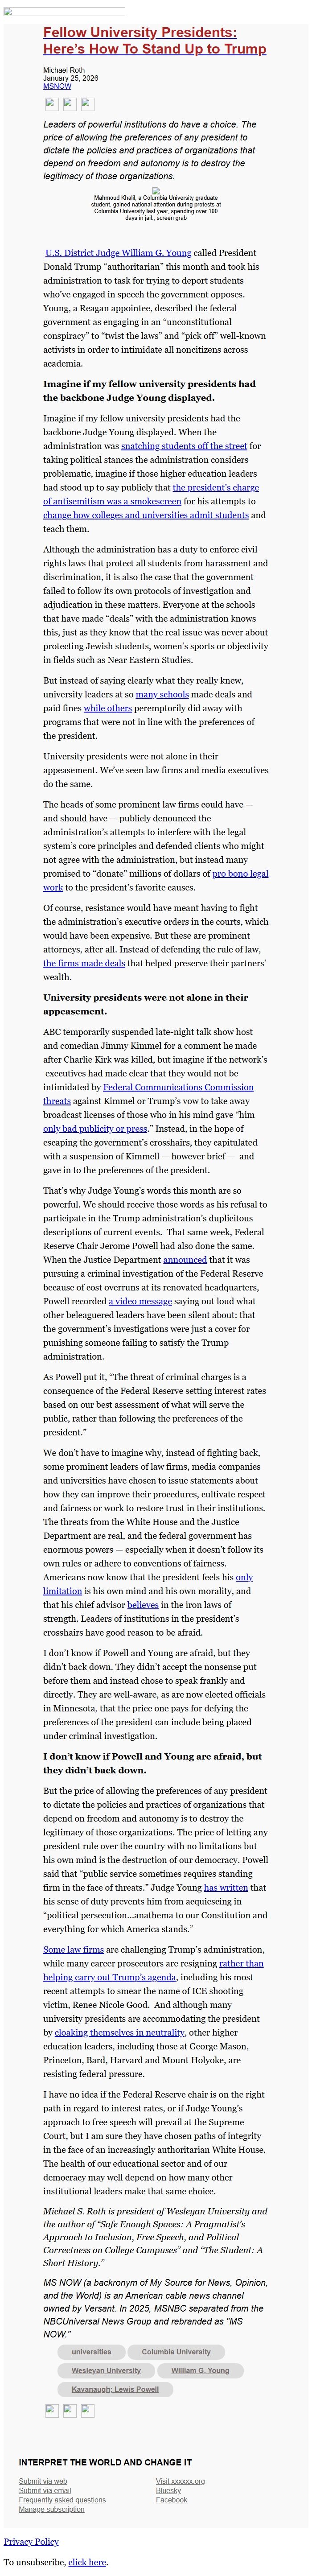Image resolution: width=312 pixels, height=2576 pixels.
Task: Select the "Wesleyan University" topic tag
Action: (106, 2370)
